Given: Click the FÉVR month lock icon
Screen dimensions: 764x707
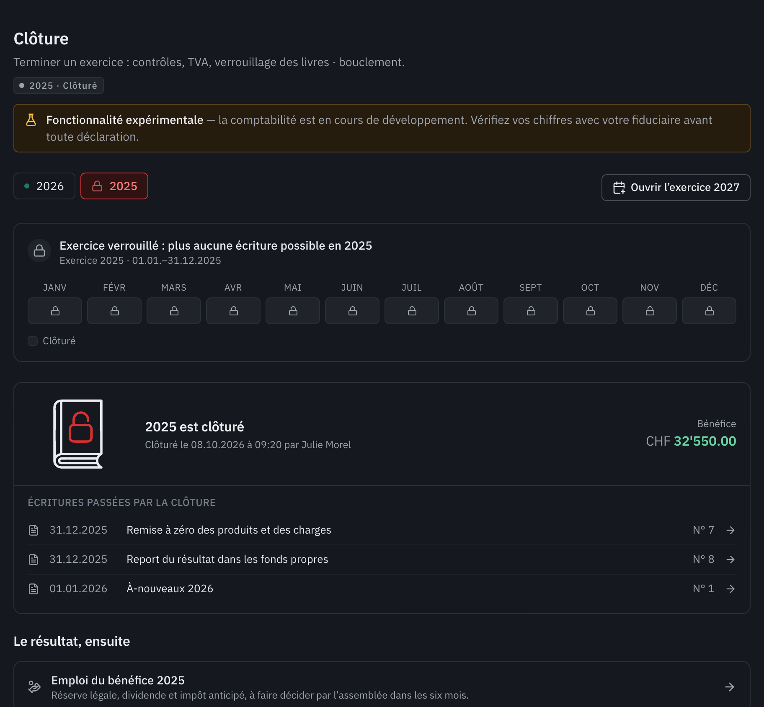Looking at the screenshot, I should [x=114, y=311].
